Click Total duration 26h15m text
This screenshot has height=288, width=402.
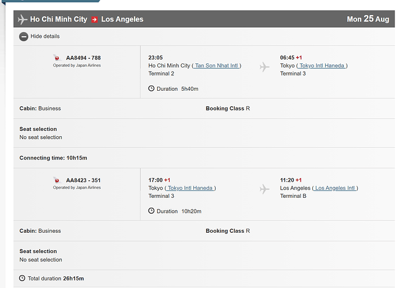point(56,279)
